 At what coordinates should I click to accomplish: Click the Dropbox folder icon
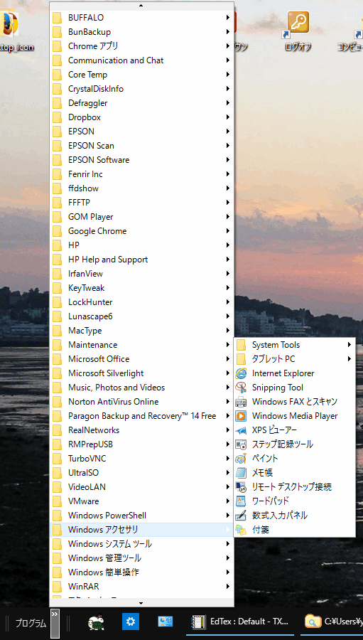[57, 117]
